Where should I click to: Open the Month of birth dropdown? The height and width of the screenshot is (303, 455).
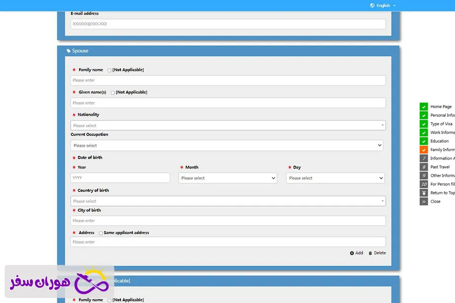227,178
